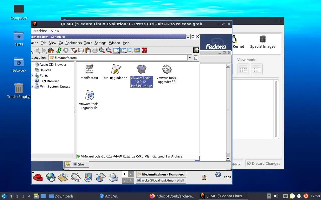Open the Settings menu in Konqueror
Image resolution: width=321 pixels, height=200 pixels.
pyautogui.click(x=100, y=43)
